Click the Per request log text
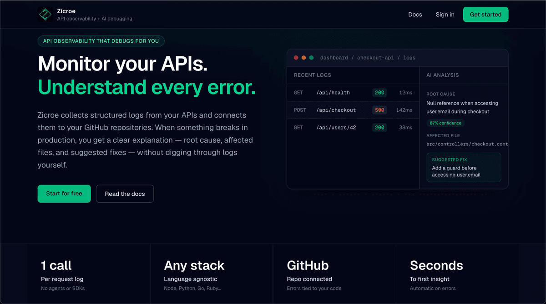 click(x=62, y=279)
